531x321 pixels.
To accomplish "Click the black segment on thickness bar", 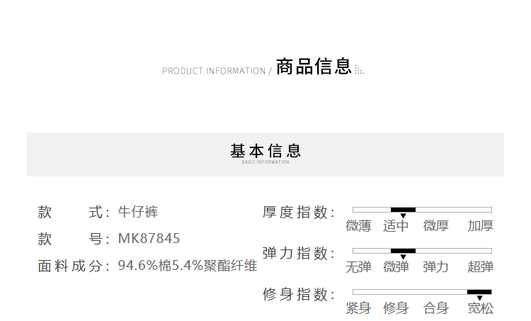I will pos(403,210).
